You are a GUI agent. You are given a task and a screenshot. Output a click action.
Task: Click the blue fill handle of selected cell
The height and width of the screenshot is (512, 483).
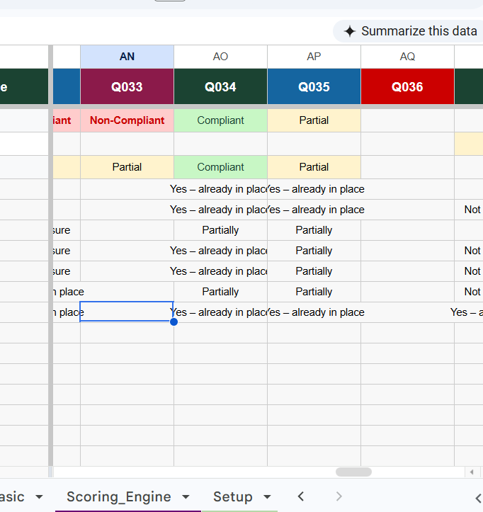coord(174,322)
